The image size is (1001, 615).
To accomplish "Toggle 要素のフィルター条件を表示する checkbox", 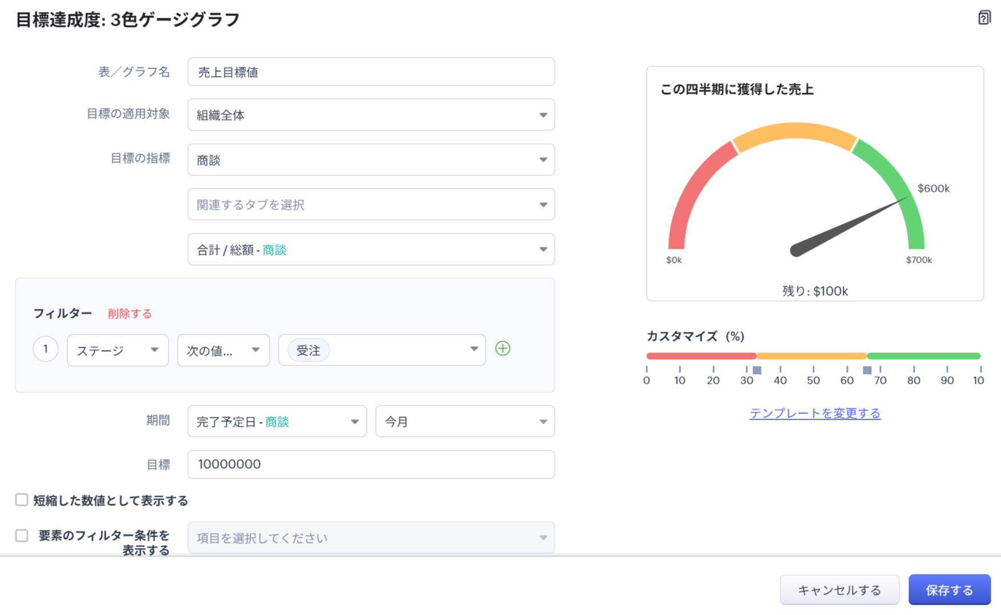I will coord(22,536).
